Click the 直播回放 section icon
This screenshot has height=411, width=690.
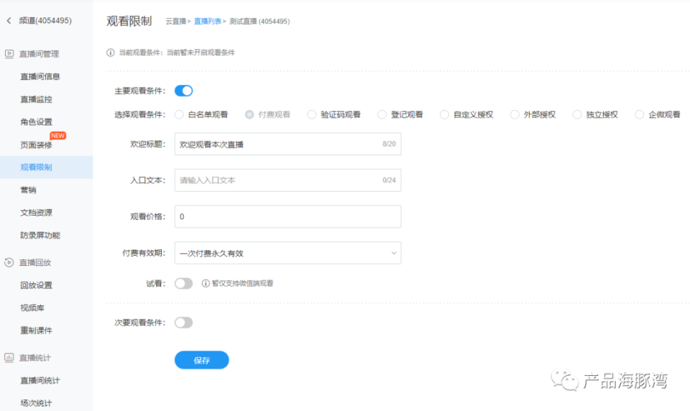click(9, 262)
